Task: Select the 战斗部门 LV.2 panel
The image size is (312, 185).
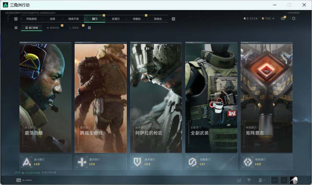Action: coord(45,162)
